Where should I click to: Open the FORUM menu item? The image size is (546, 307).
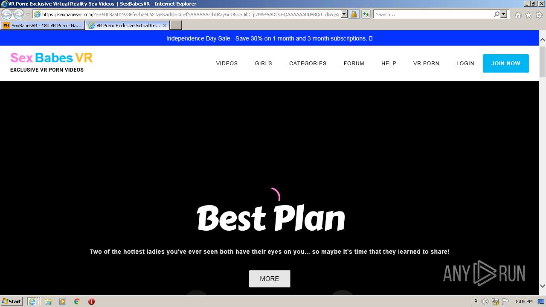[354, 63]
